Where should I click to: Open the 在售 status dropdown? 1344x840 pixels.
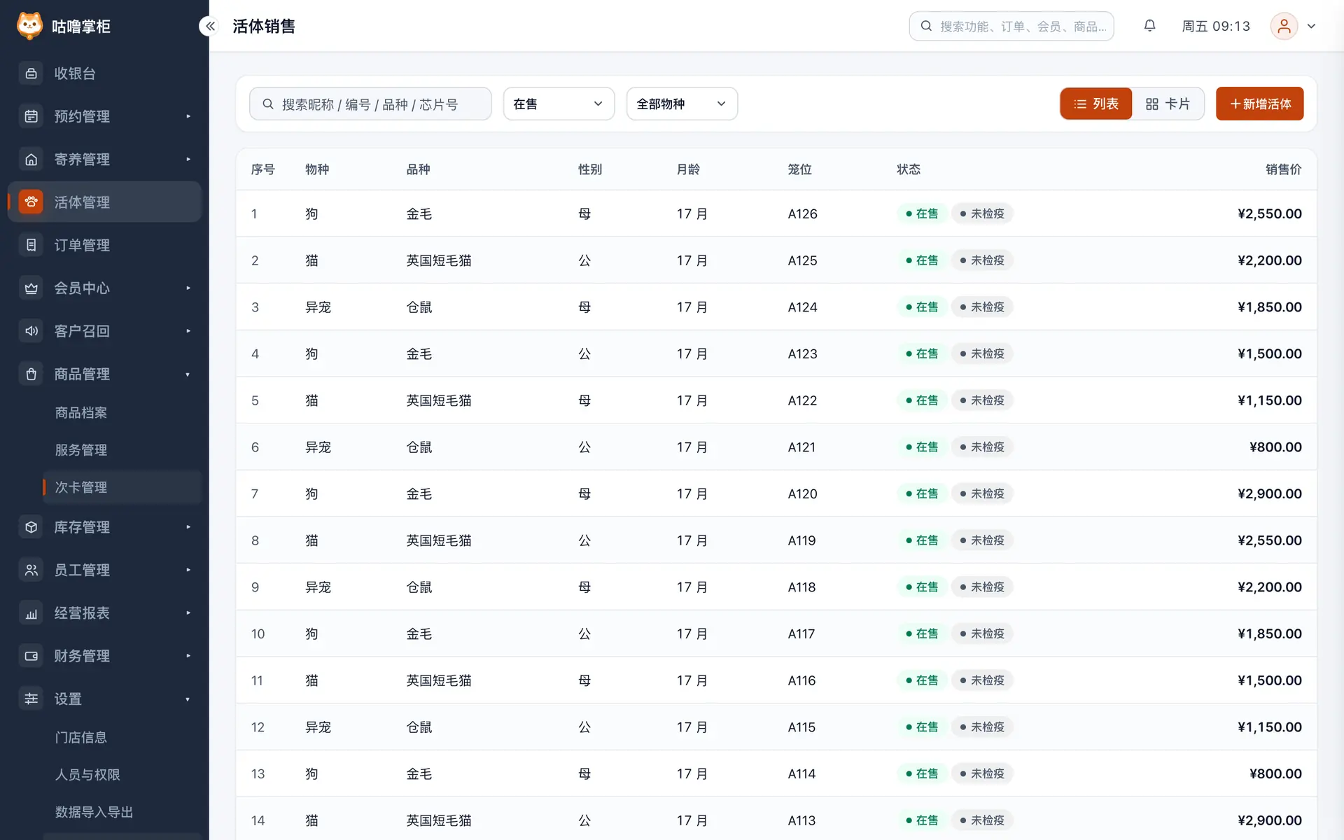click(559, 104)
